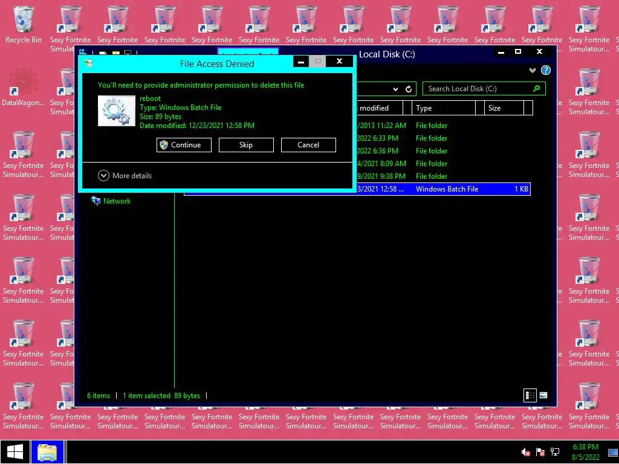Click '1 item selected 89 bytes' status text
Viewport: 619px width, 464px height.
coord(161,395)
